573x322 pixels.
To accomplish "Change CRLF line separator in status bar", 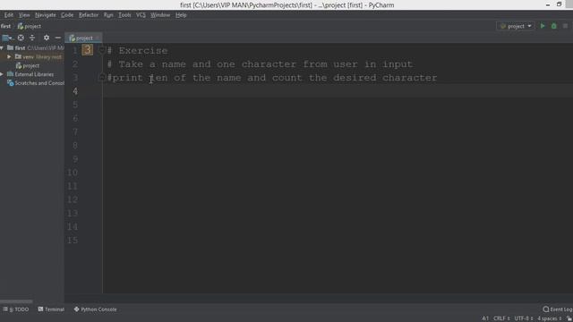I will pyautogui.click(x=501, y=318).
